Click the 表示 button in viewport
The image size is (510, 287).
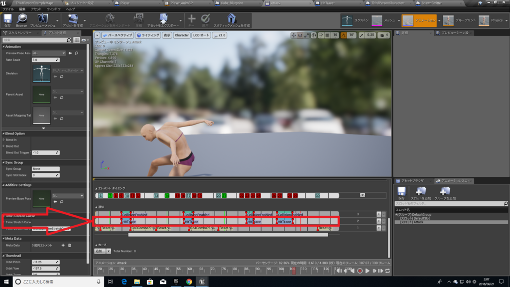click(167, 35)
